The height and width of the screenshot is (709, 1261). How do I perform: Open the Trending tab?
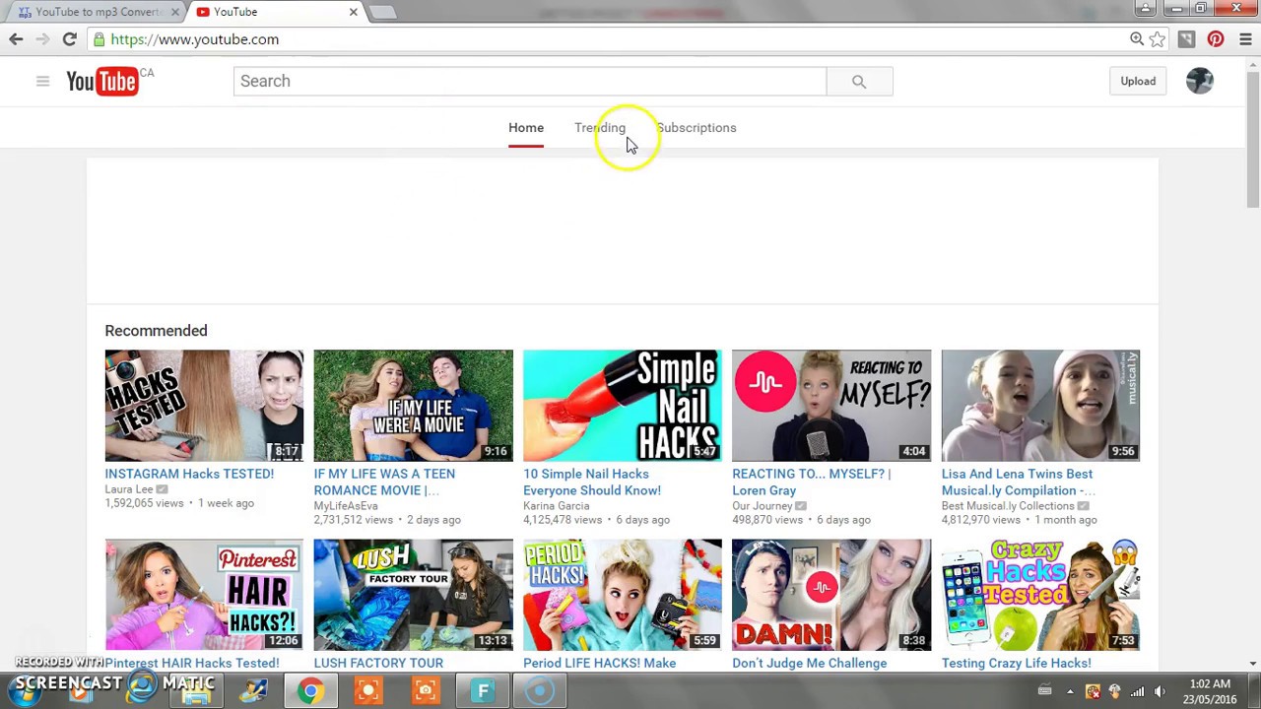(x=600, y=128)
